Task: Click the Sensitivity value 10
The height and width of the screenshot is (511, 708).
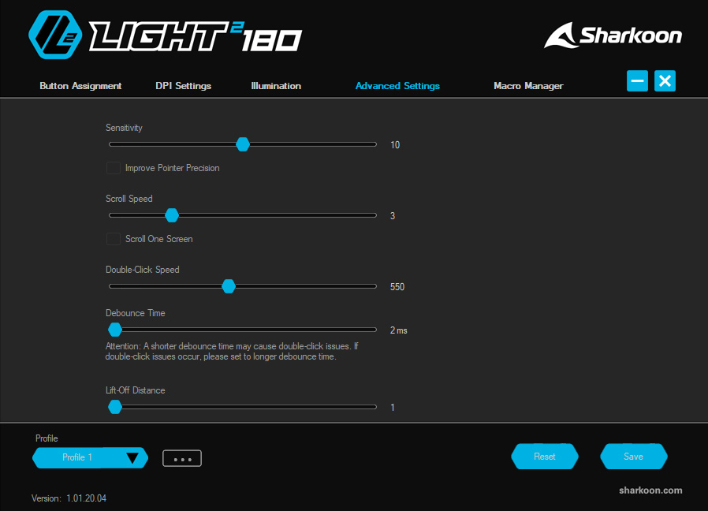Action: [395, 145]
